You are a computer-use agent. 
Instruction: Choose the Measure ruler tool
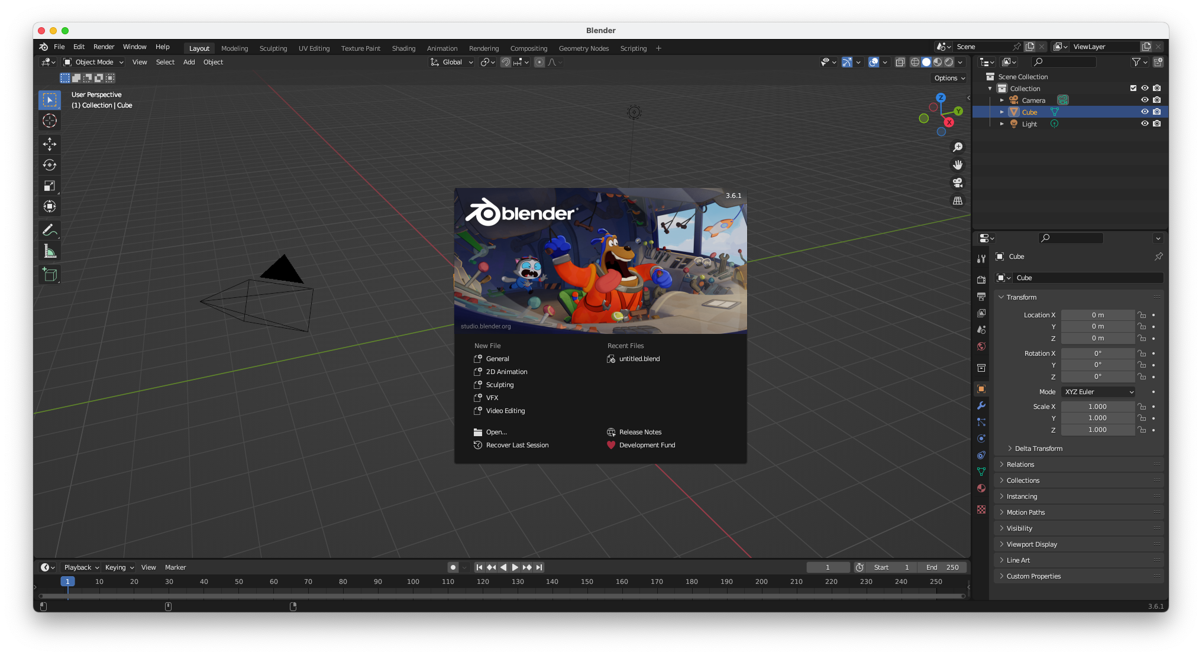[50, 252]
